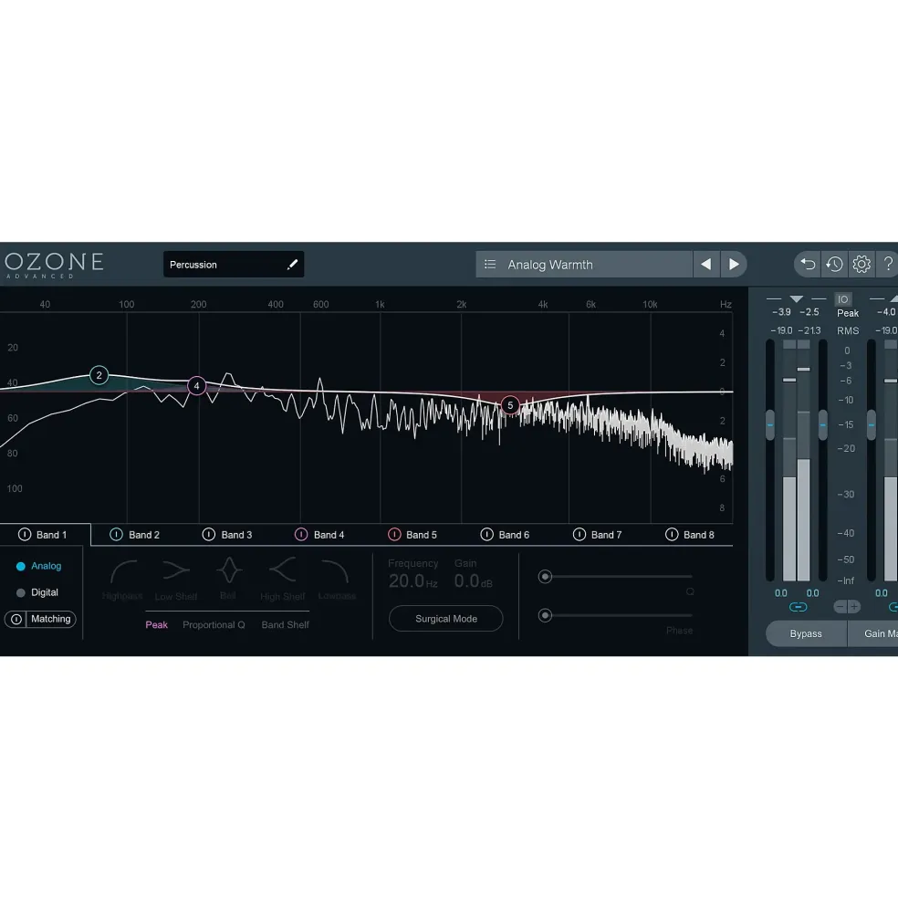Click the Surgical Mode button
Viewport: 898px width, 899px height.
(x=446, y=619)
